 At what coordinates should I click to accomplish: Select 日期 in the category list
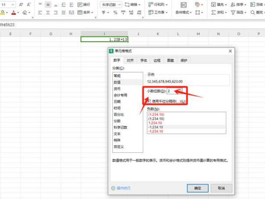coord(127,102)
